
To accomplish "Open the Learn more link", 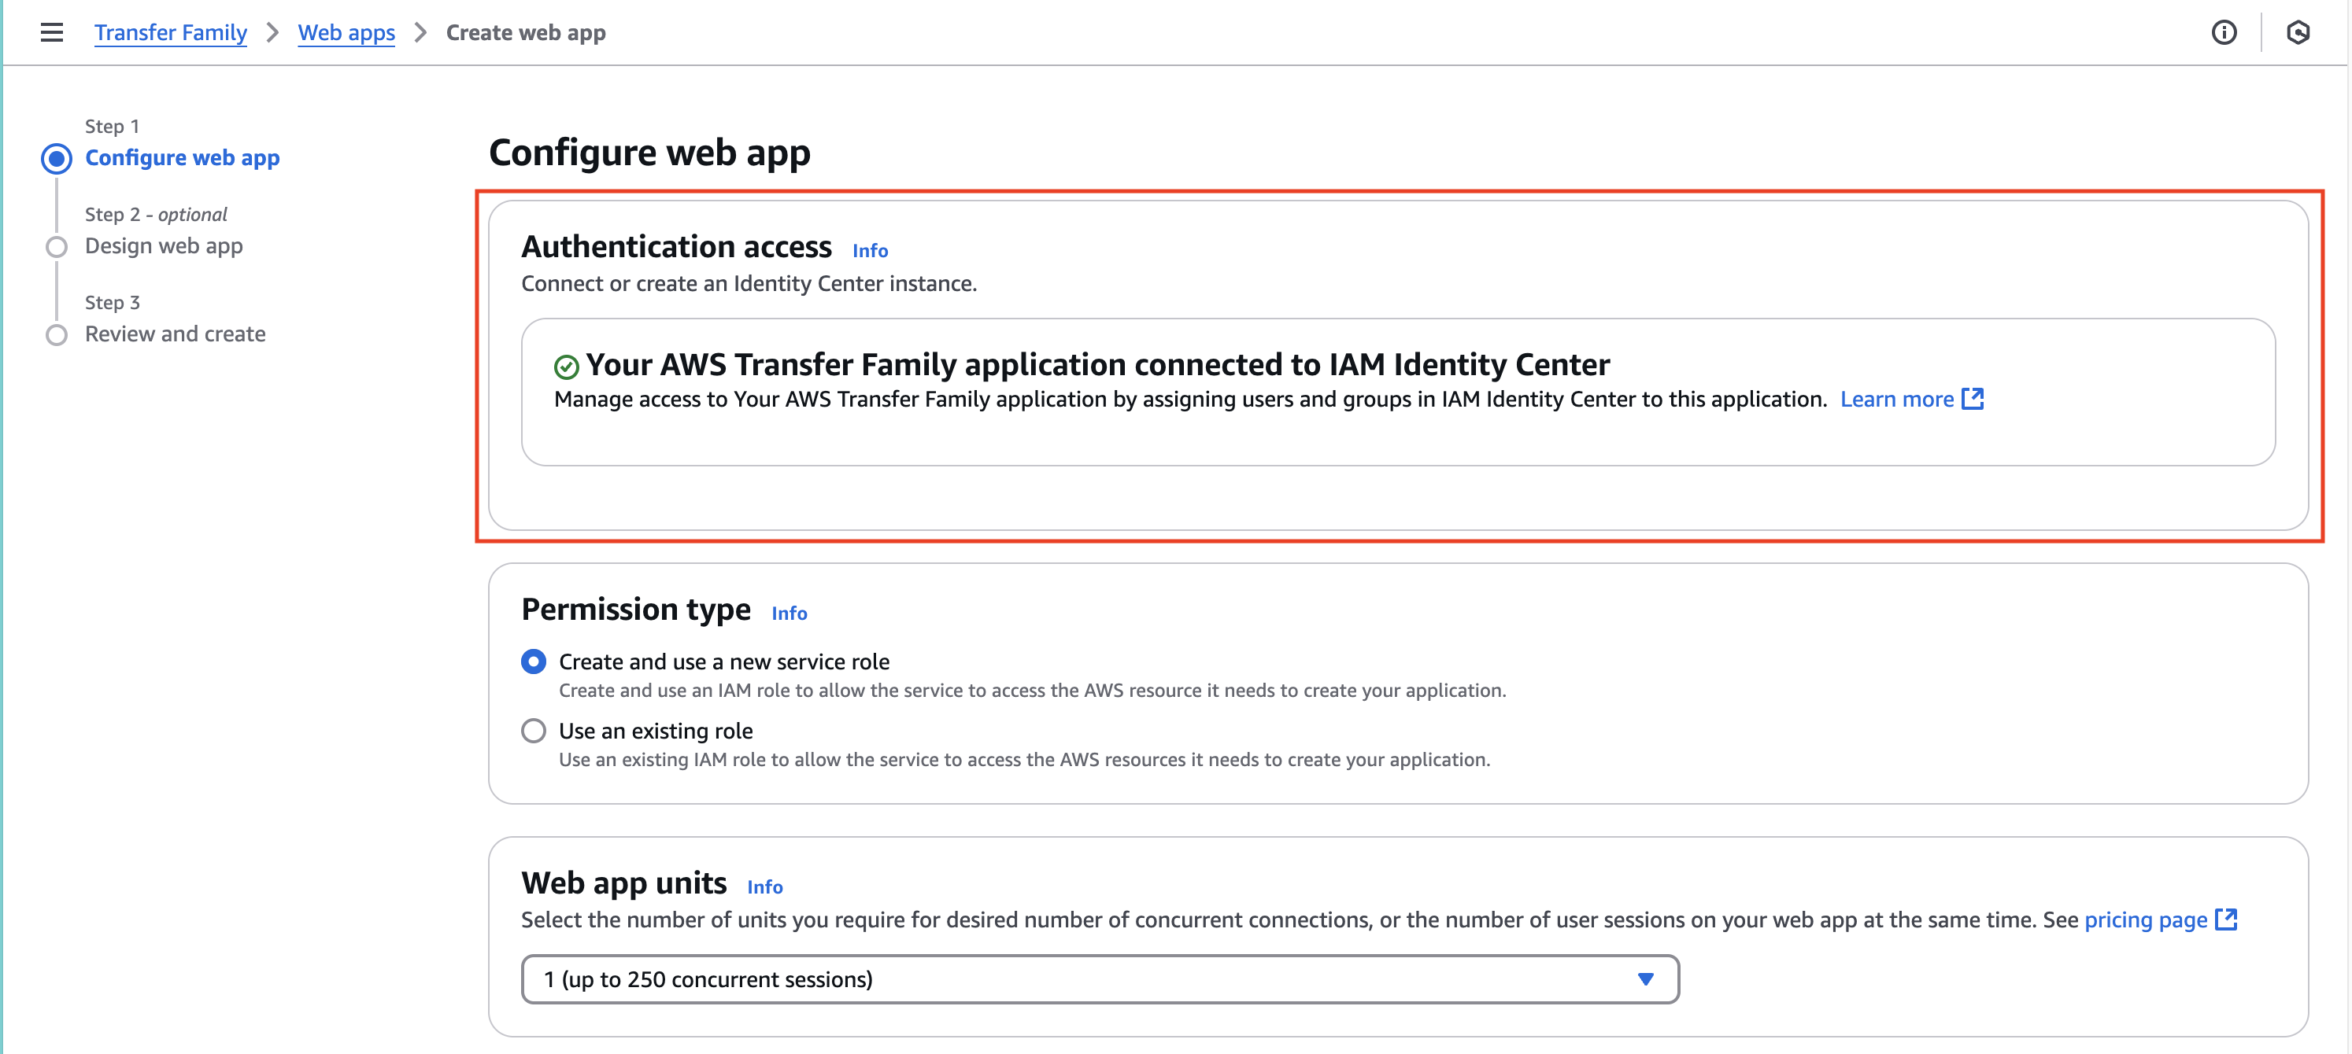I will click(1896, 399).
